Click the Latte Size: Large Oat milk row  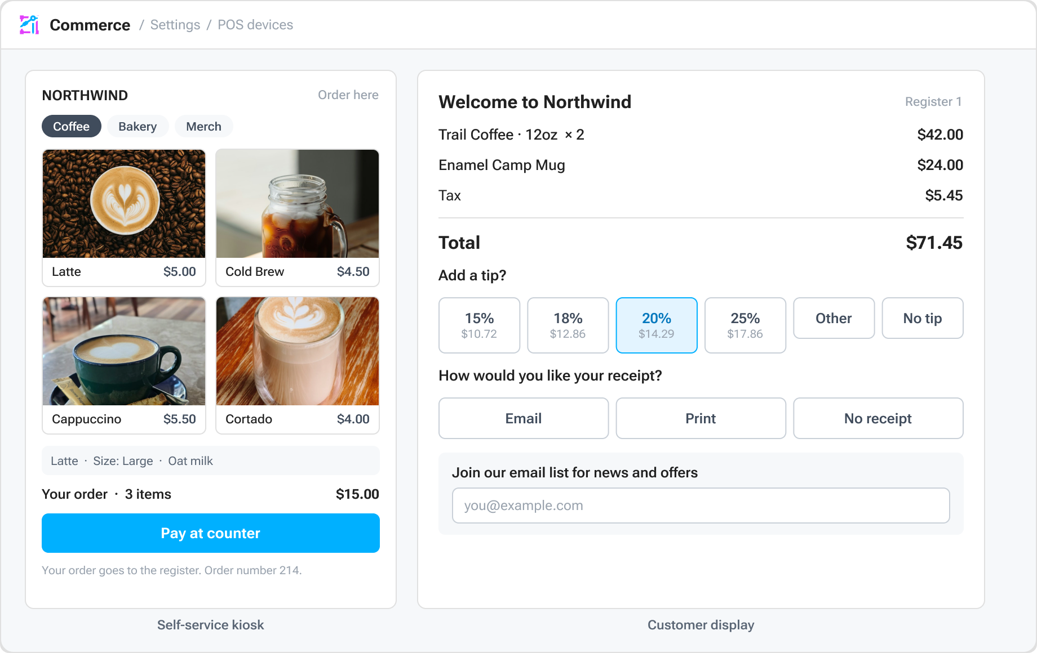point(211,460)
